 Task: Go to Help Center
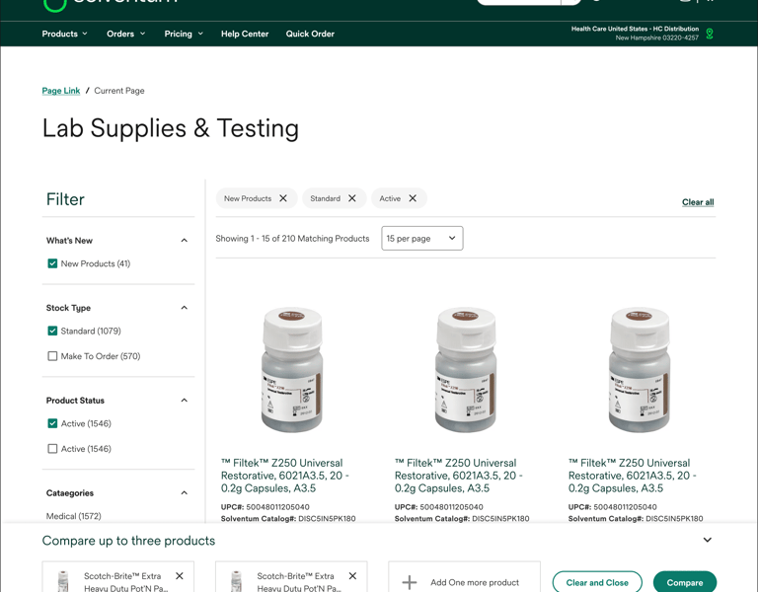(x=245, y=34)
